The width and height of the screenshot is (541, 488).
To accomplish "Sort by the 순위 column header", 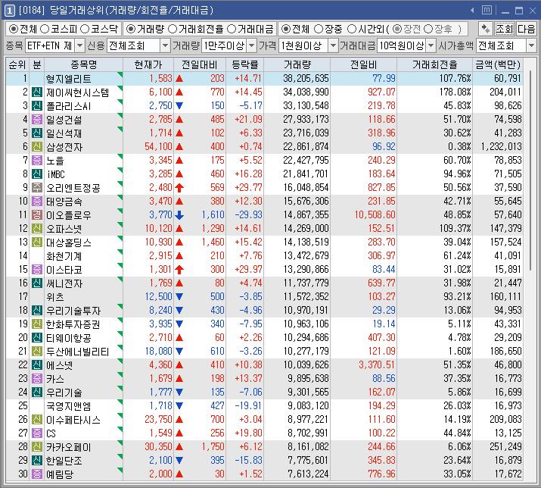I will (x=17, y=64).
